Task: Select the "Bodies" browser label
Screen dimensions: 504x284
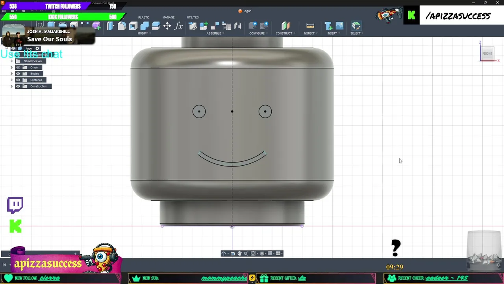Action: pos(35,74)
